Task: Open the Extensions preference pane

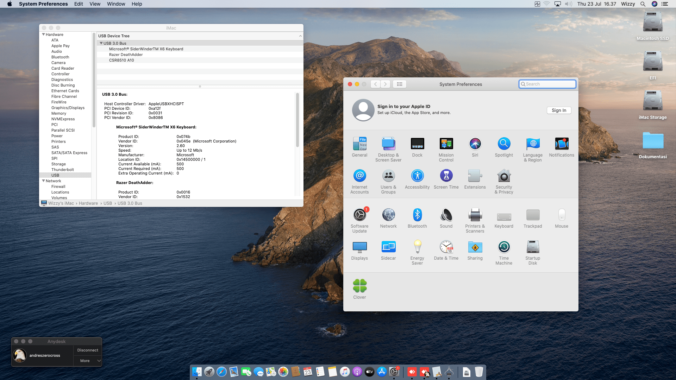Action: coord(475,179)
